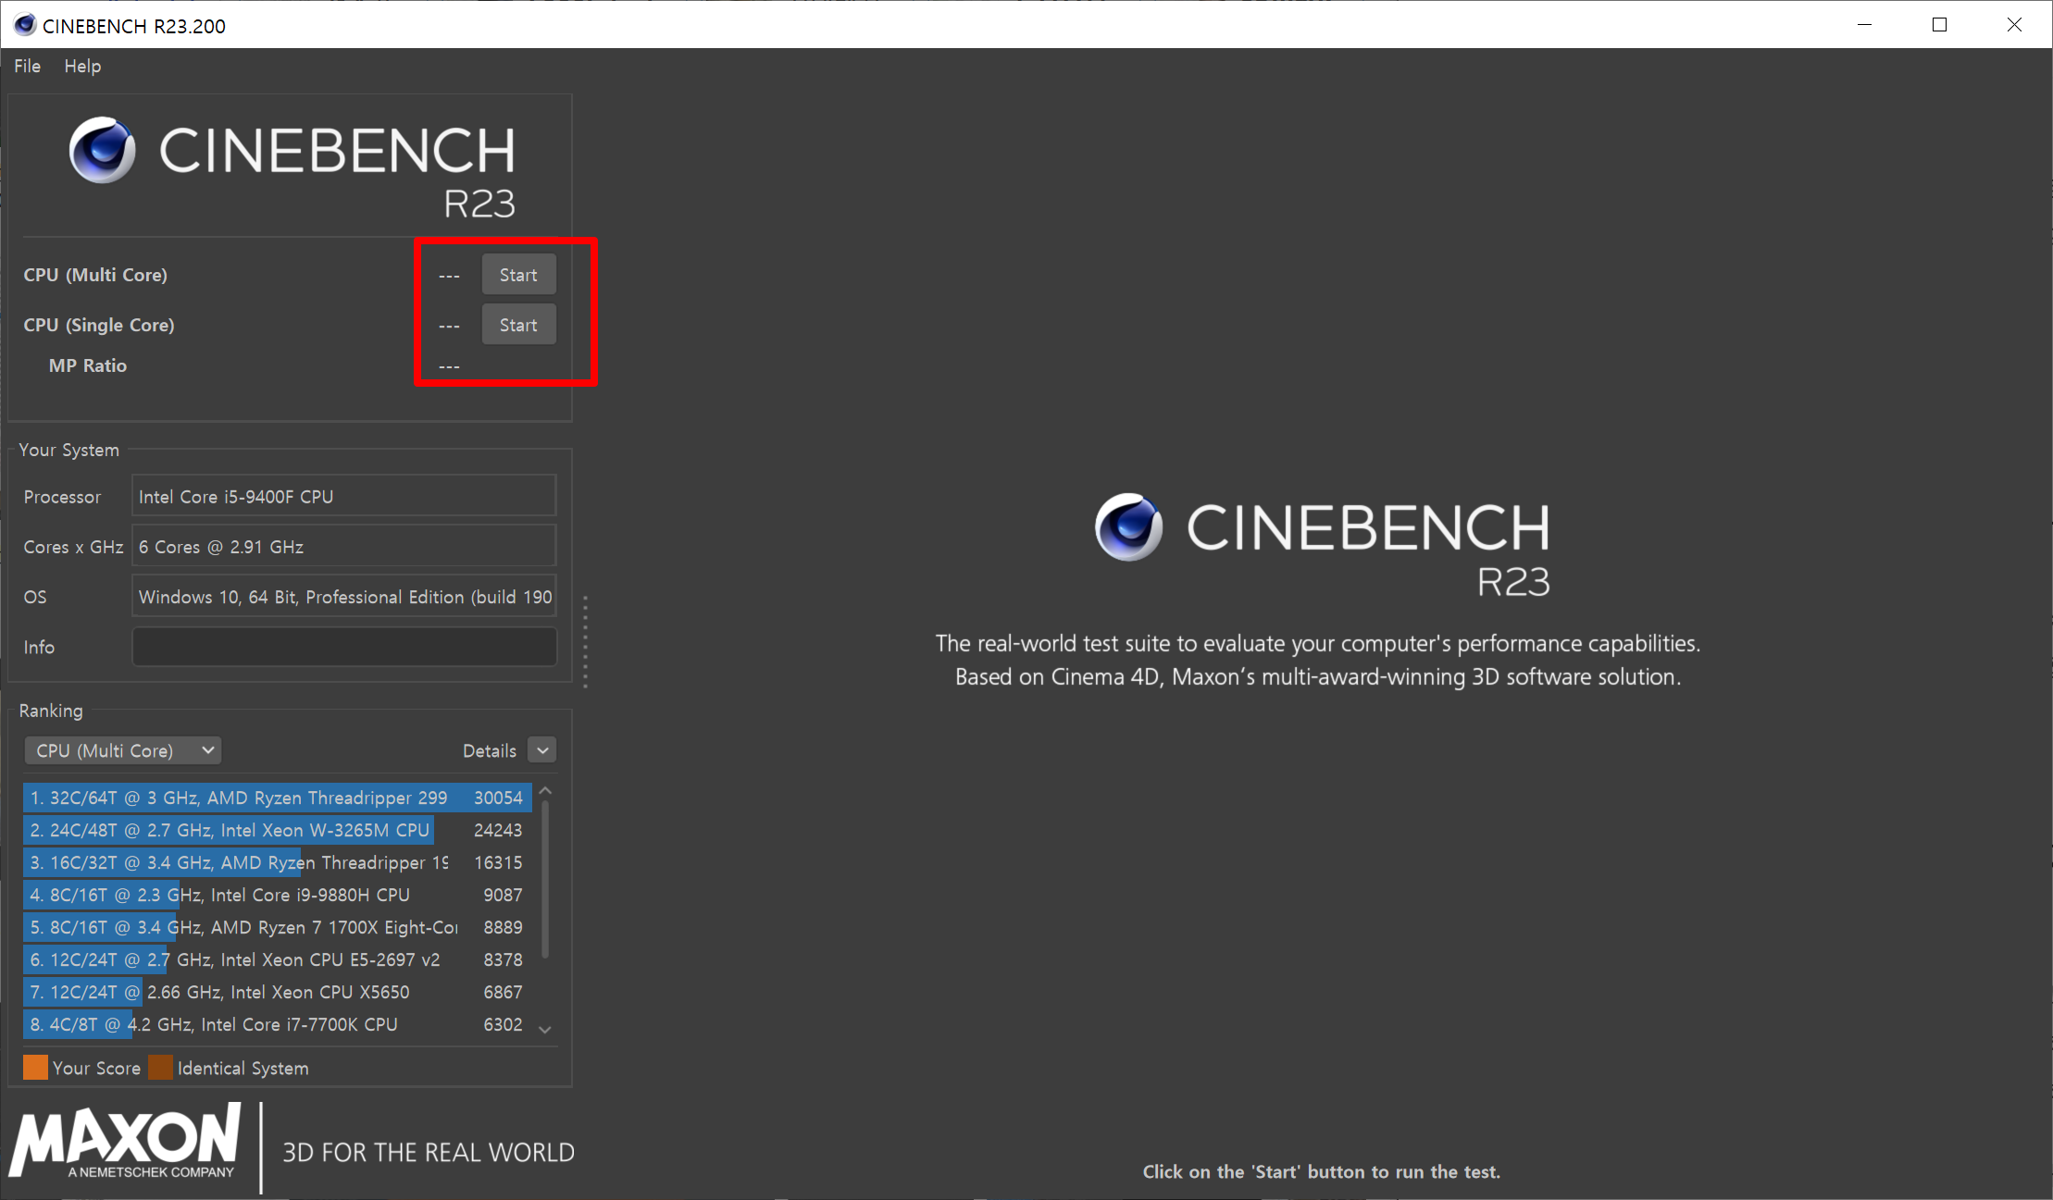Click the ranking list scroll-up arrow
The image size is (2053, 1200).
click(x=545, y=791)
